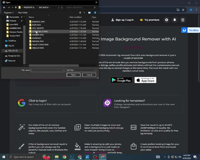Select This PC in navigation pane
This screenshot has width=200, height=160.
click(x=11, y=46)
